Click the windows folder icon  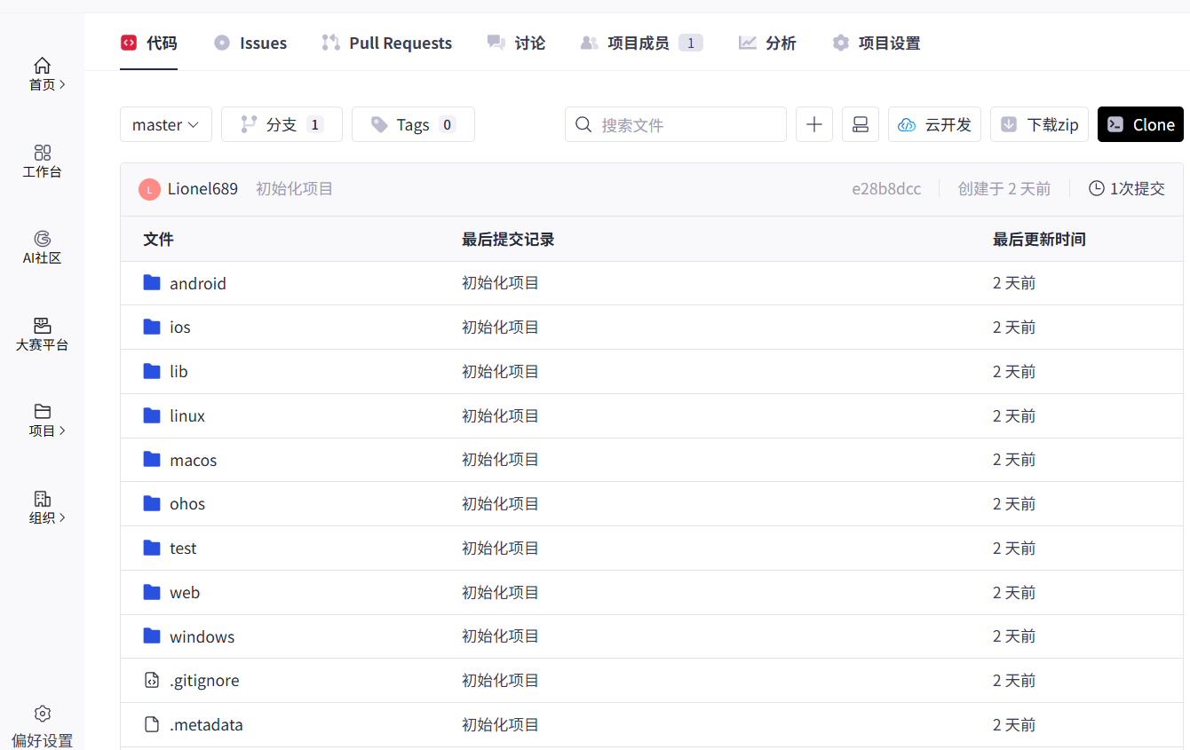[152, 636]
